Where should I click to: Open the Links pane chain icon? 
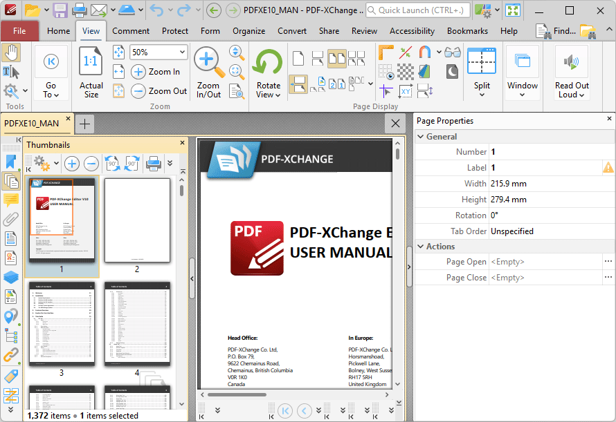tap(10, 355)
